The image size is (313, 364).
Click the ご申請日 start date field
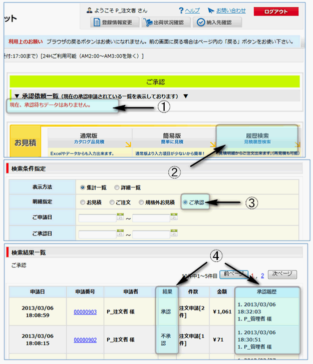coord(98,218)
